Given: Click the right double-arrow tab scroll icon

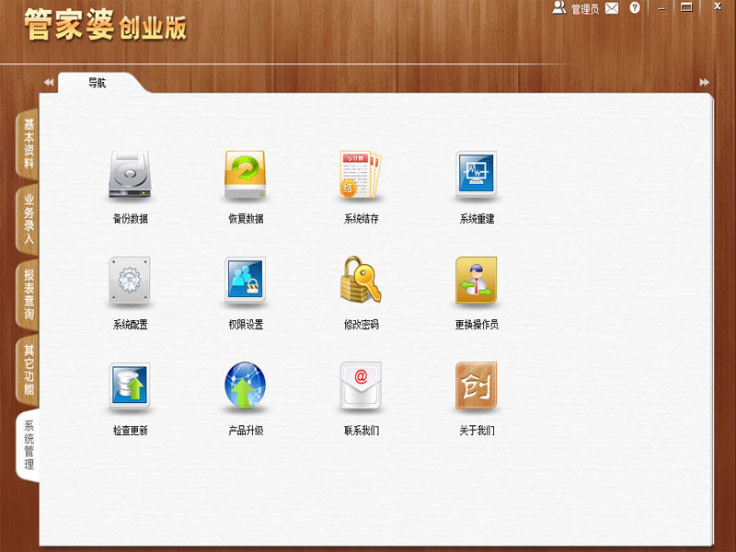Looking at the screenshot, I should (x=704, y=83).
